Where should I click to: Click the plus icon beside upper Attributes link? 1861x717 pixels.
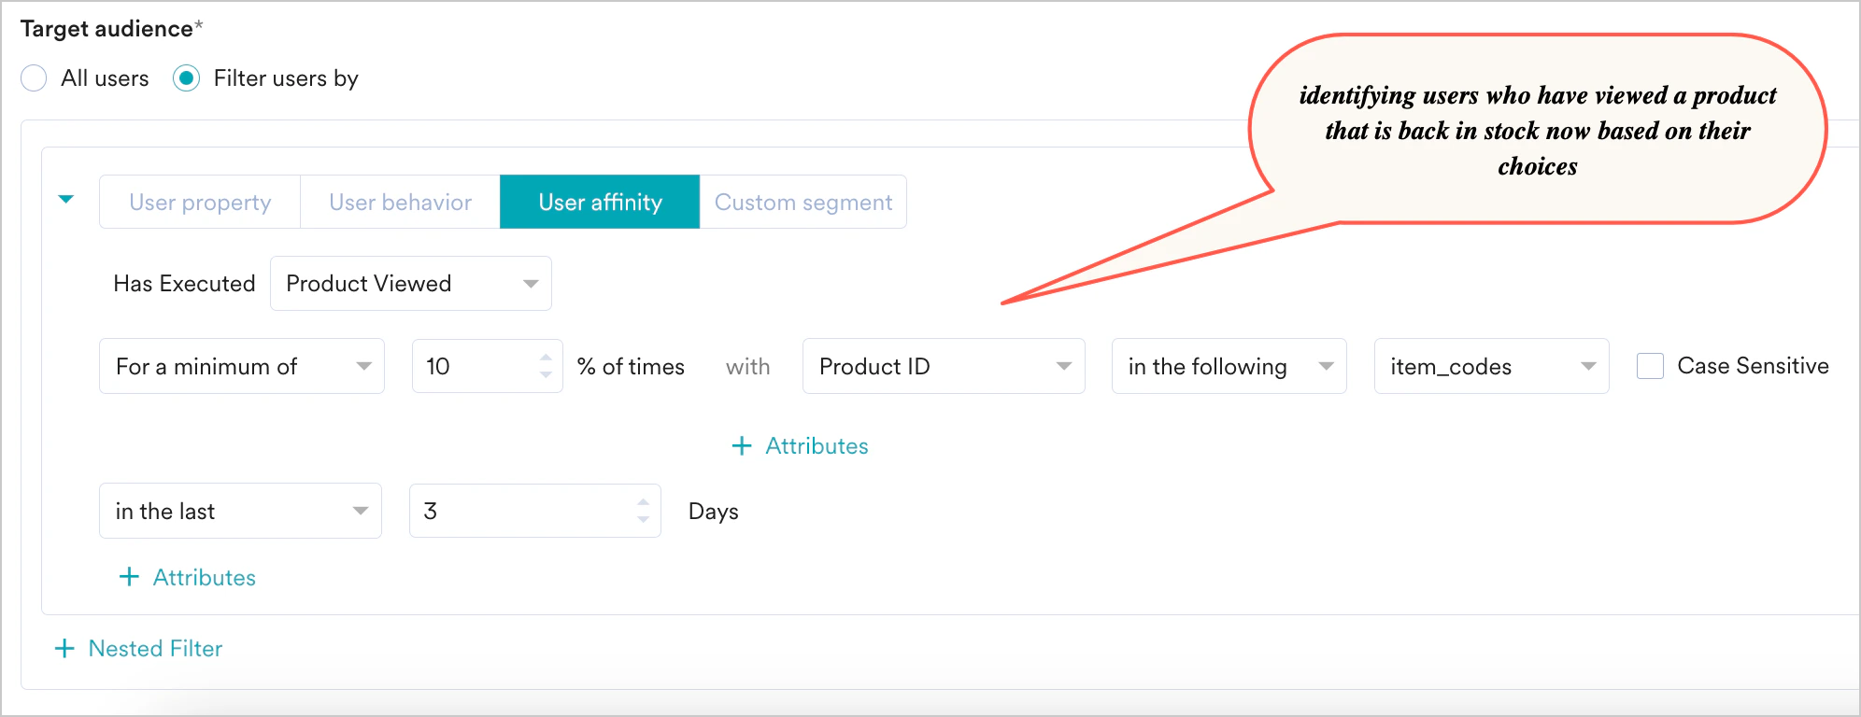(740, 446)
